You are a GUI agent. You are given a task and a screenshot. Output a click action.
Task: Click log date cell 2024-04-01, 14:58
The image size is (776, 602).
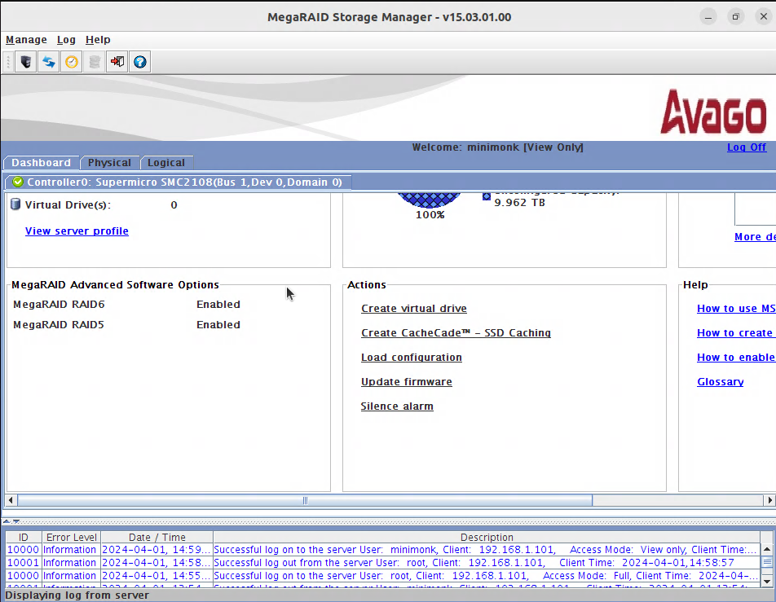157,562
